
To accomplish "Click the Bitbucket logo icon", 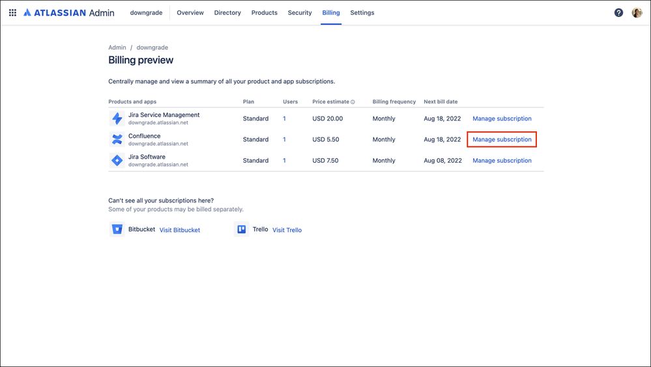I will [x=117, y=229].
